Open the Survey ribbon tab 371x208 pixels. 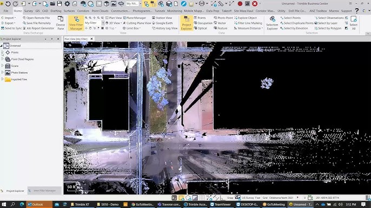pos(28,11)
